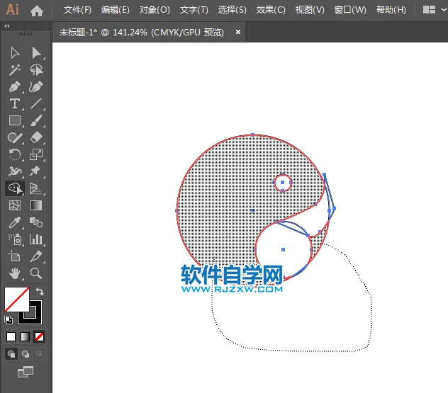Open the 选择(S) menu
The image size is (448, 393).
pos(232,10)
